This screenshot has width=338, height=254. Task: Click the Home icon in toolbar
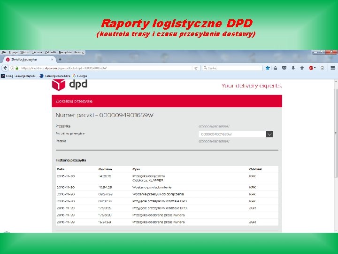(x=302, y=68)
